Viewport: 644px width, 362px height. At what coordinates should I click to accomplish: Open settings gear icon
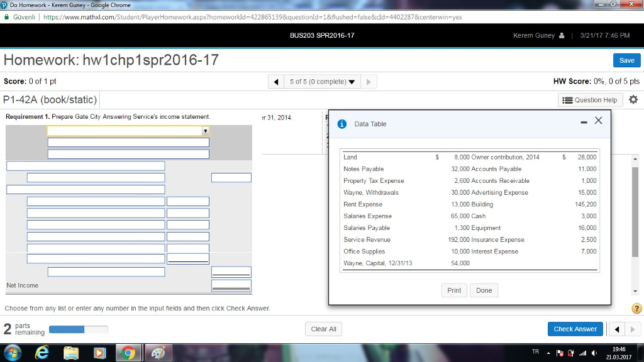pyautogui.click(x=633, y=100)
